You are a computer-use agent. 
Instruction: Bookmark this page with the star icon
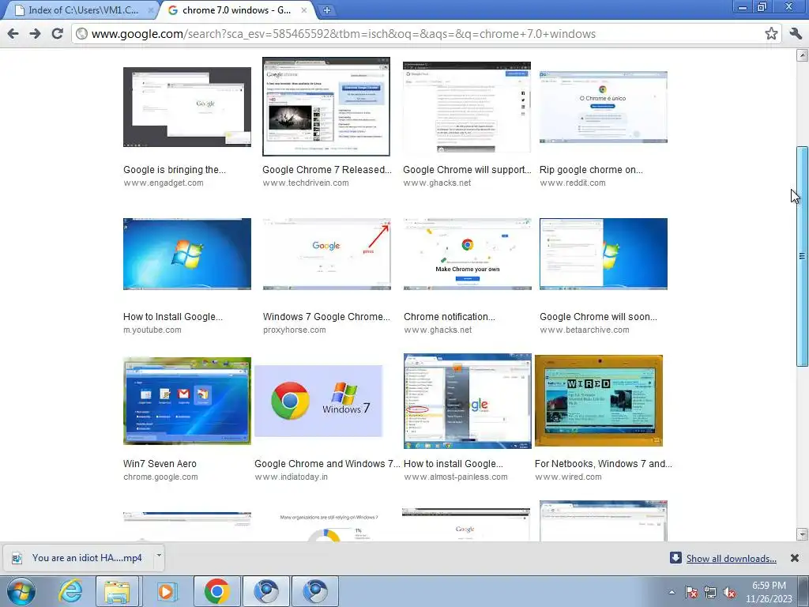771,34
